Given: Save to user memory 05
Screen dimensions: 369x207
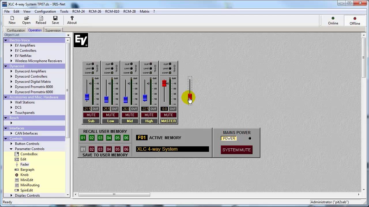Looking at the screenshot, I should click(x=118, y=149).
